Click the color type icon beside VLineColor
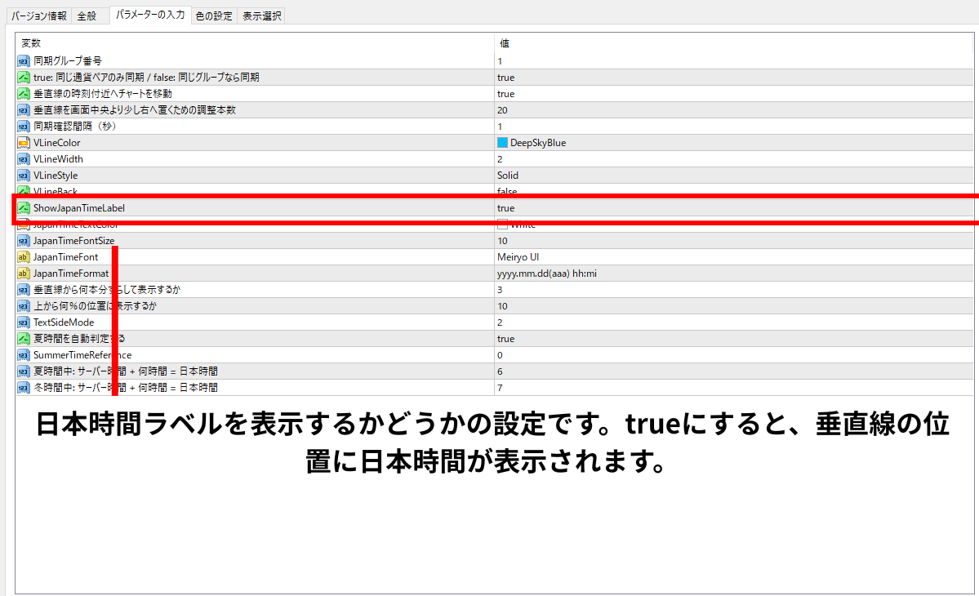Viewport: 979px width, 596px height. coord(23,143)
